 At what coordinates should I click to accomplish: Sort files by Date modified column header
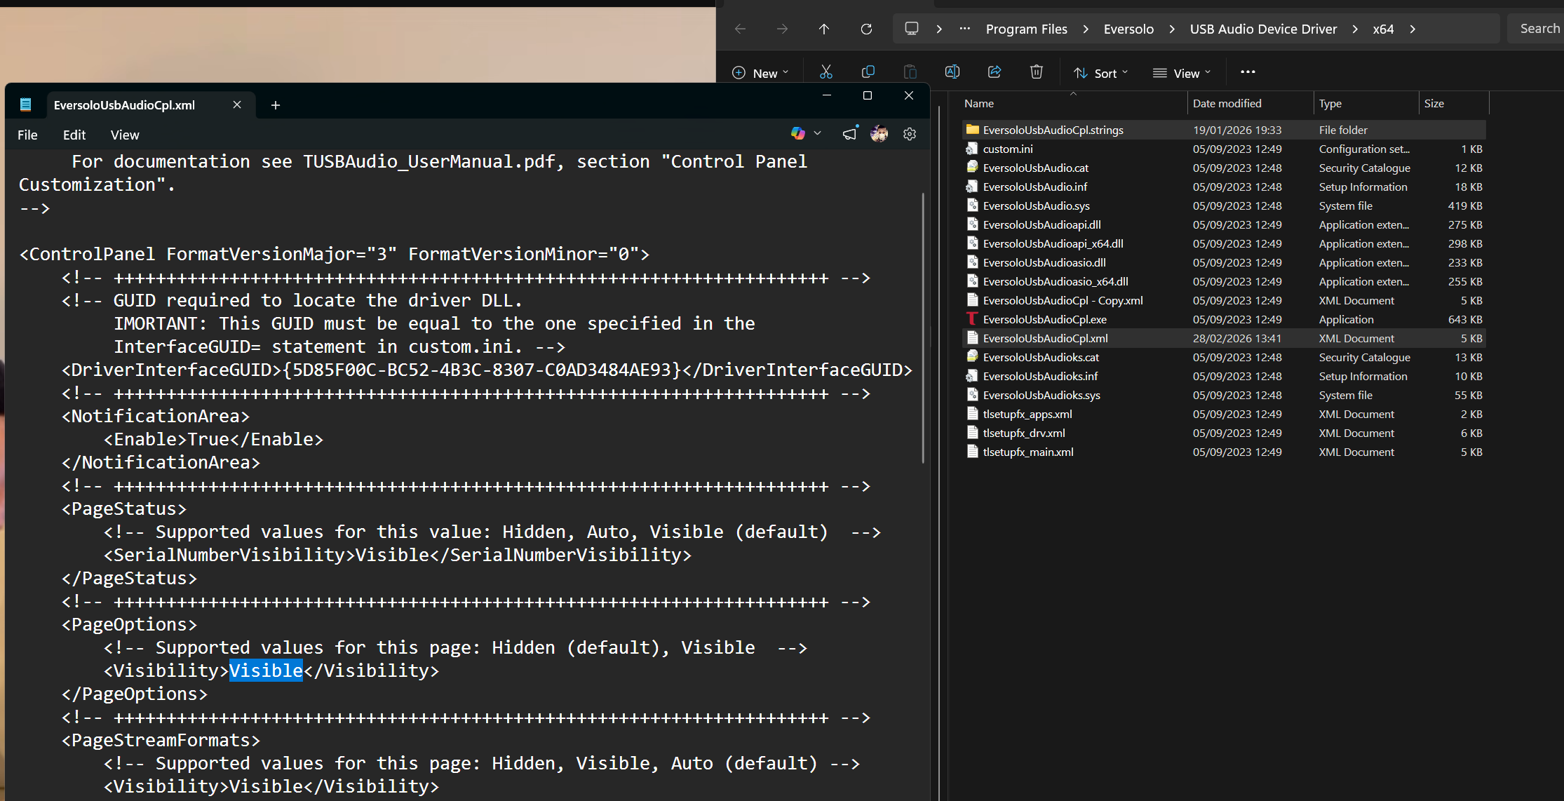(1250, 103)
